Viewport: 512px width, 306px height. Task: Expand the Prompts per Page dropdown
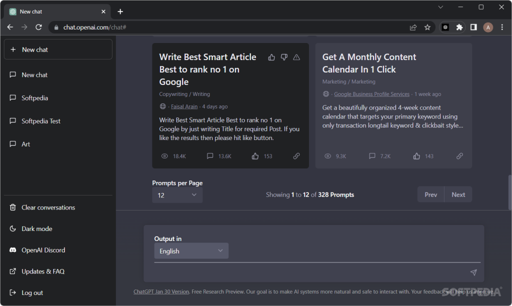click(x=177, y=195)
